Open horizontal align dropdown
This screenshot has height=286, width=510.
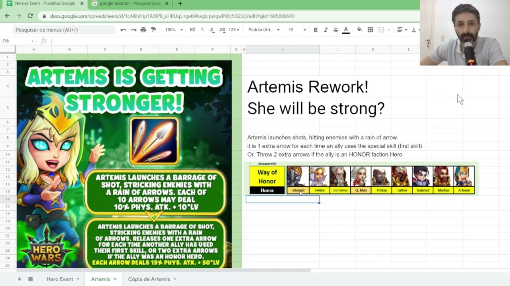402,30
